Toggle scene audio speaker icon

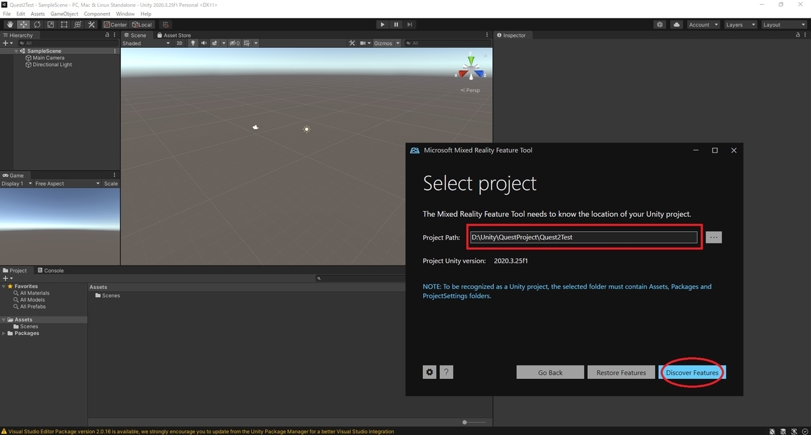coord(203,43)
